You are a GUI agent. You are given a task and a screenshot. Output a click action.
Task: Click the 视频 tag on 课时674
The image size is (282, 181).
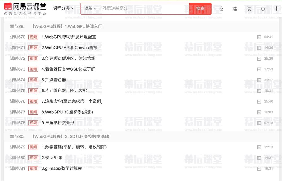click(x=33, y=80)
